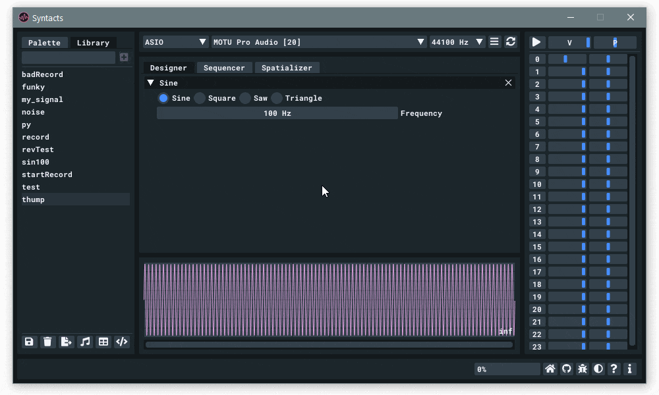Toggle light/dark theme with contrast icon
Image resolution: width=659 pixels, height=395 pixels.
tap(598, 369)
